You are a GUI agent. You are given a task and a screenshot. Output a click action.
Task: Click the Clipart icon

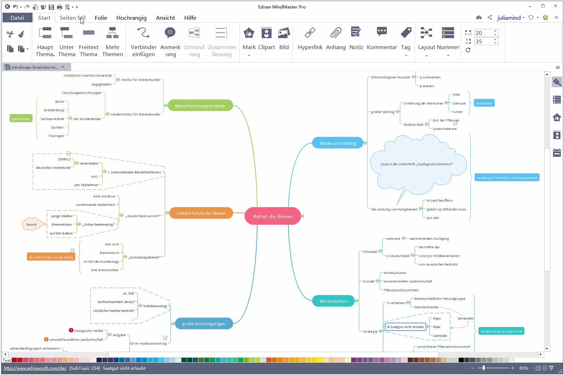pyautogui.click(x=266, y=33)
